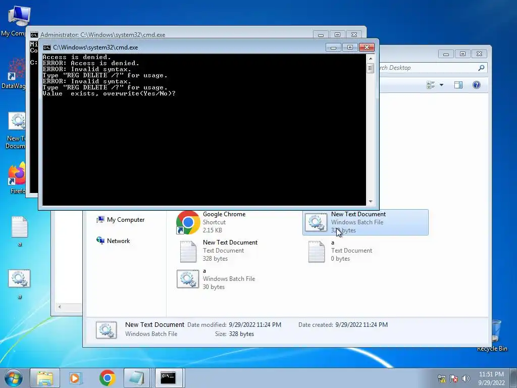Image resolution: width=517 pixels, height=388 pixels.
Task: Close the front cmd.exe window
Action: [x=367, y=47]
